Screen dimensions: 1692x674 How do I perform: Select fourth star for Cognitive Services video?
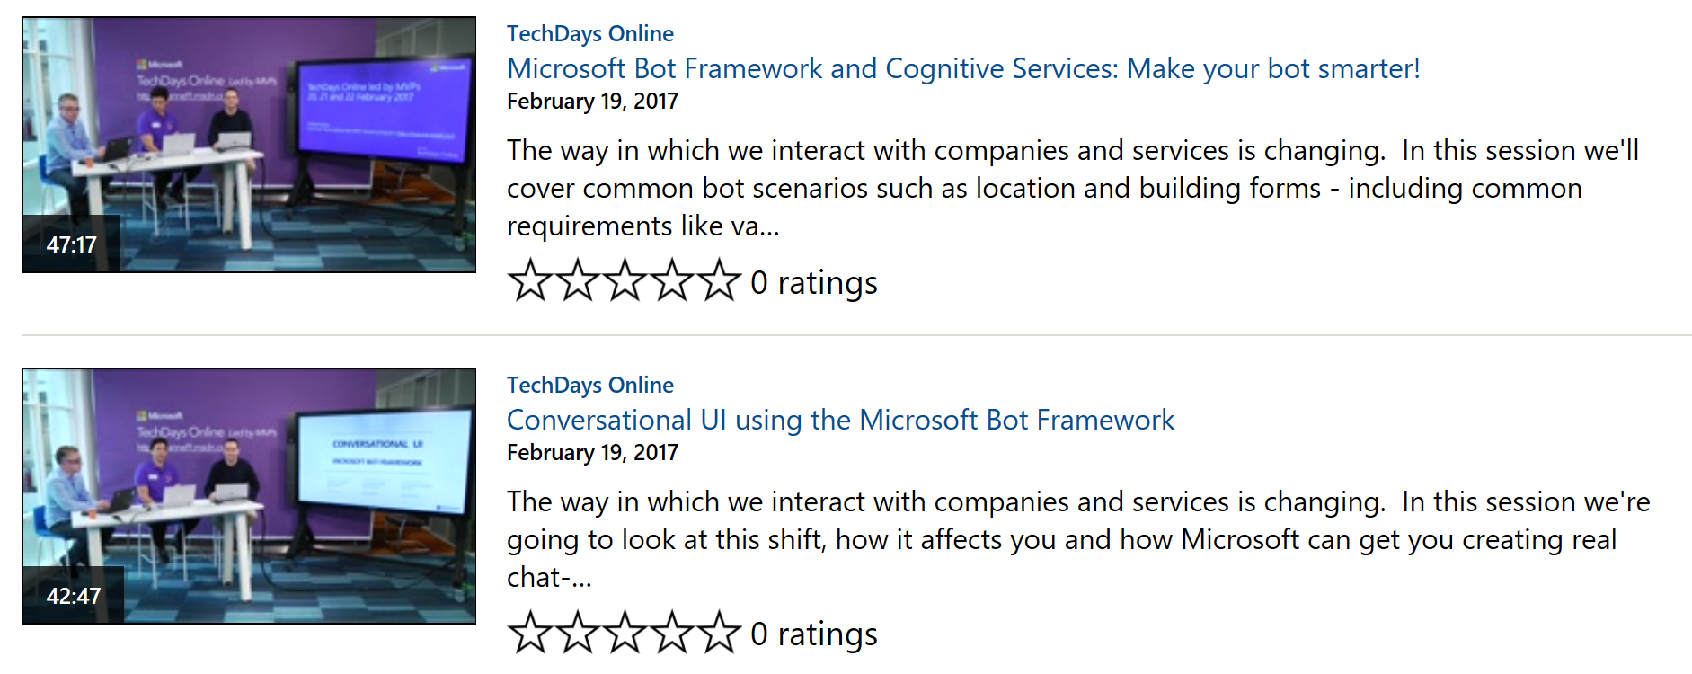pyautogui.click(x=672, y=280)
